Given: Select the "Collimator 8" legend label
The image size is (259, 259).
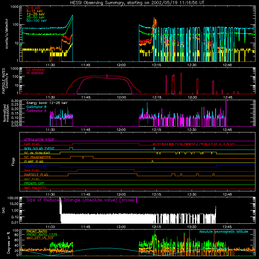Looking at the screenshot, I should point(36,107).
